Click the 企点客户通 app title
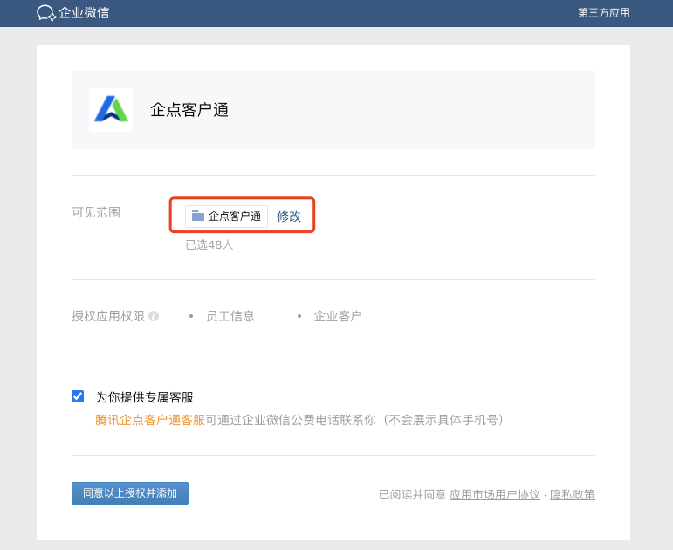The image size is (673, 550). coord(189,110)
